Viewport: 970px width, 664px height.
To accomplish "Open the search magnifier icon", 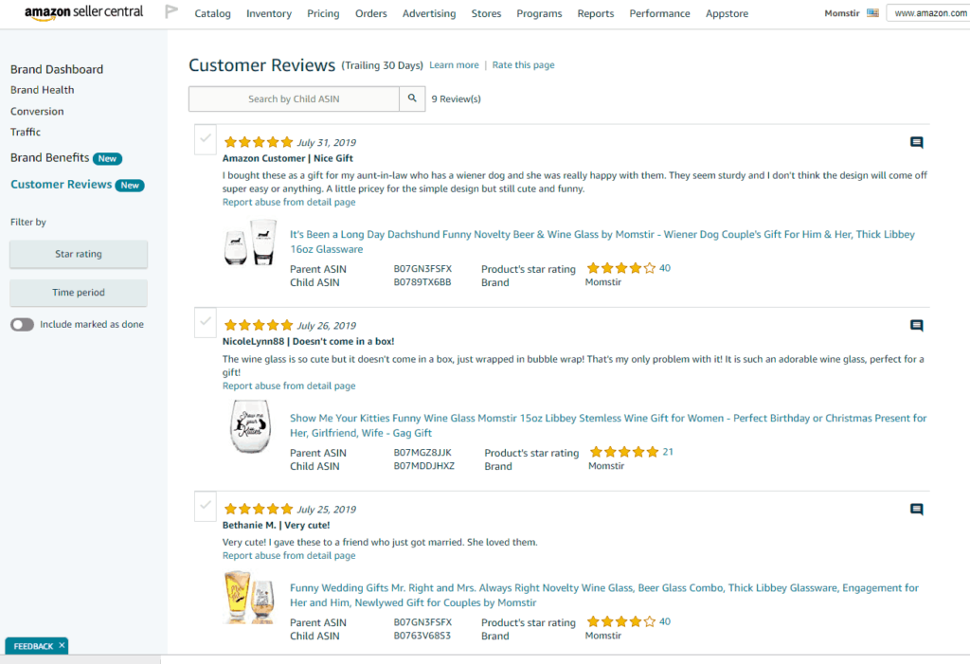I will pos(412,98).
